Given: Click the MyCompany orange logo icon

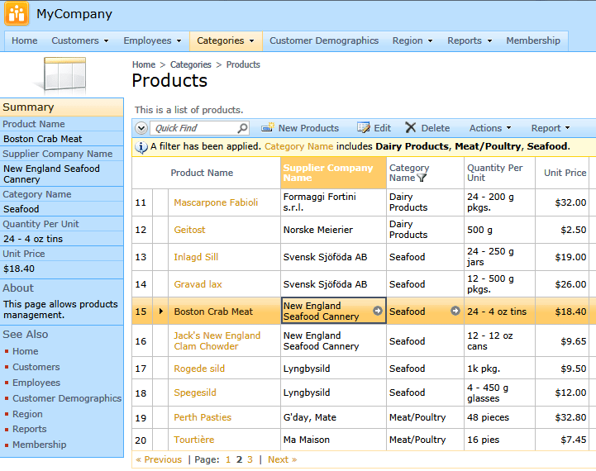Looking at the screenshot, I should pyautogui.click(x=17, y=14).
